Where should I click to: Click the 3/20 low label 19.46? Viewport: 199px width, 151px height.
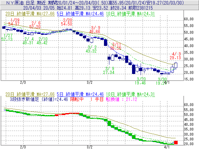(140, 81)
